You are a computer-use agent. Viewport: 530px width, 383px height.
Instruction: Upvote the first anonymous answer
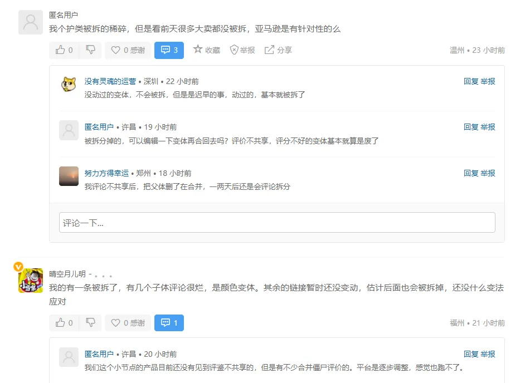click(64, 50)
